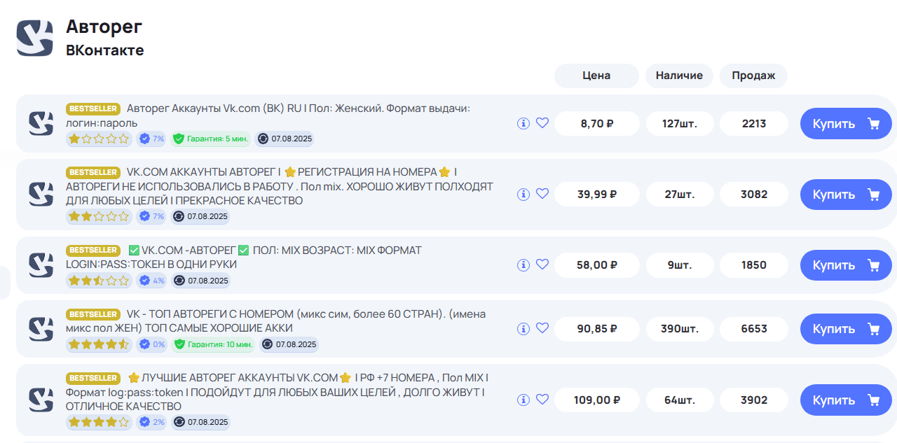Click the 4% verified badge

[x=151, y=281]
